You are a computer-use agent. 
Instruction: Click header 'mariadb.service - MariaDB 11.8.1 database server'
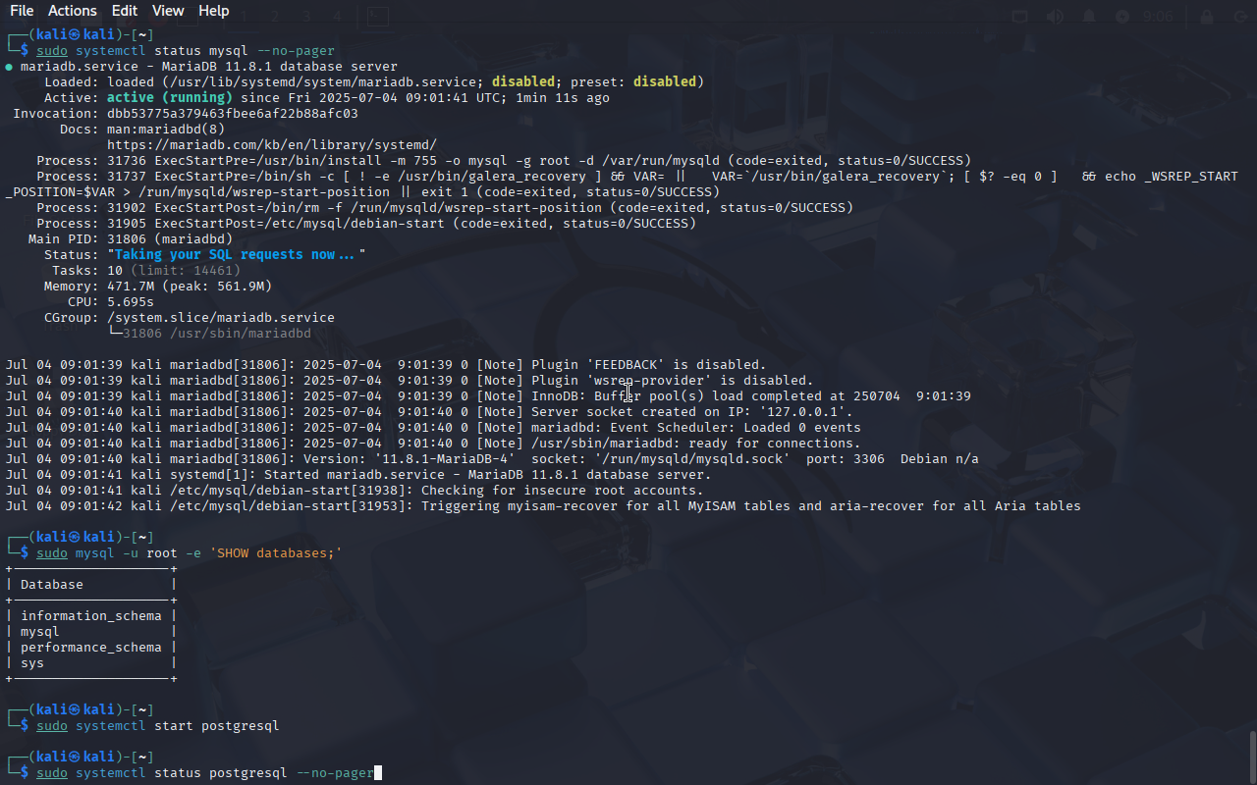point(209,67)
